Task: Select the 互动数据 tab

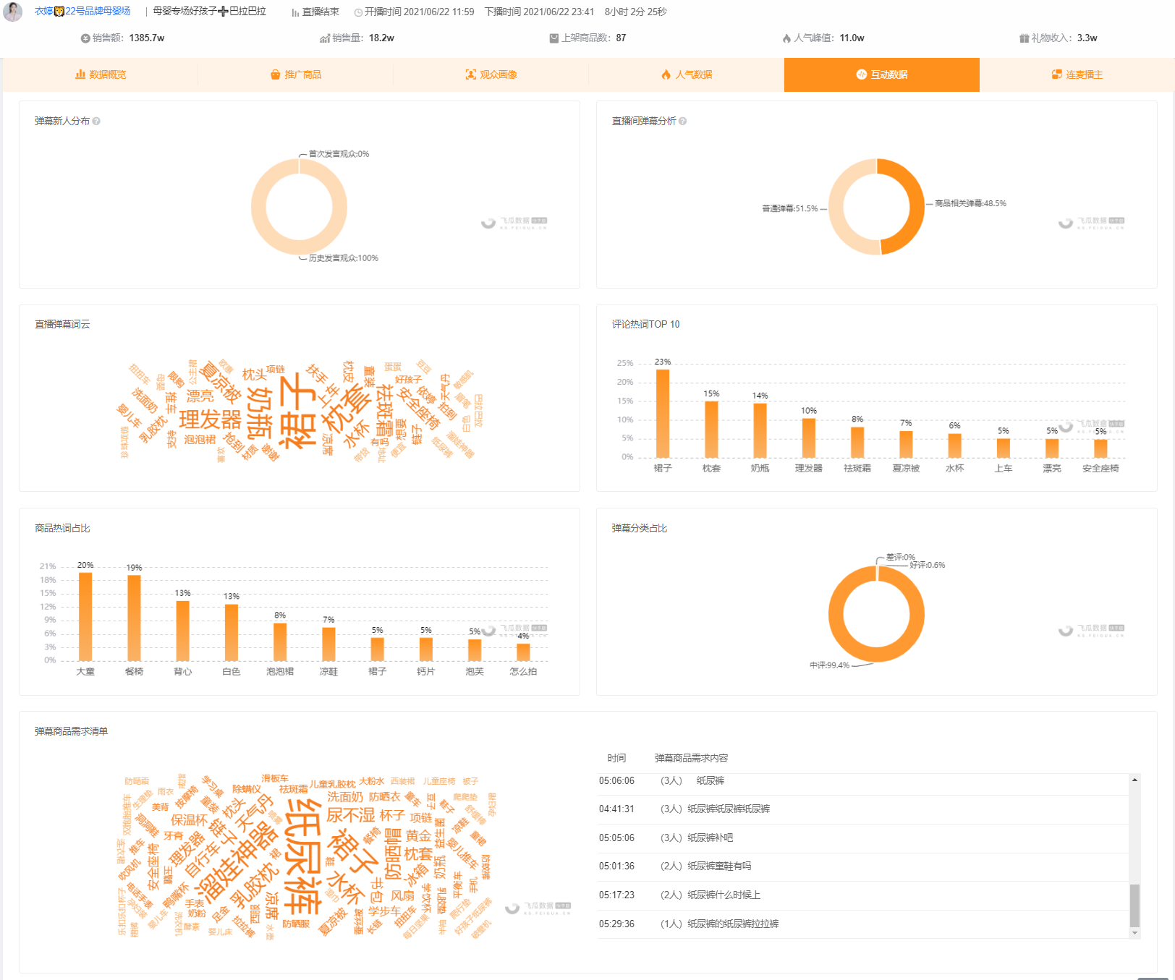Action: [882, 74]
